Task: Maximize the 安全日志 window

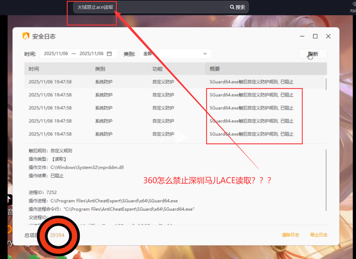Action: pyautogui.click(x=315, y=36)
